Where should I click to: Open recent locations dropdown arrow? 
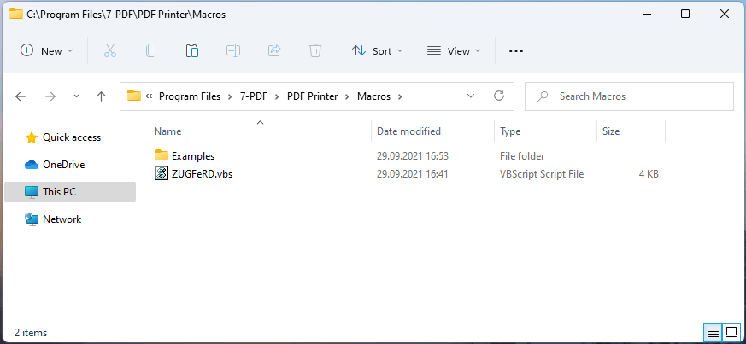point(76,96)
